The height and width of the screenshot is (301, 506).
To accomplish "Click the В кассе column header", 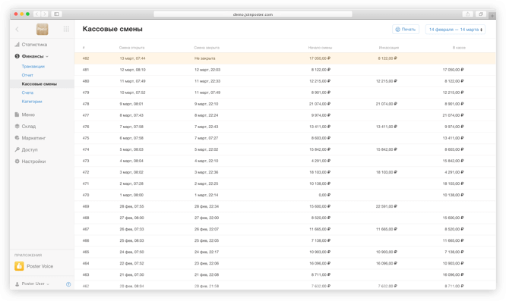I will click(459, 48).
